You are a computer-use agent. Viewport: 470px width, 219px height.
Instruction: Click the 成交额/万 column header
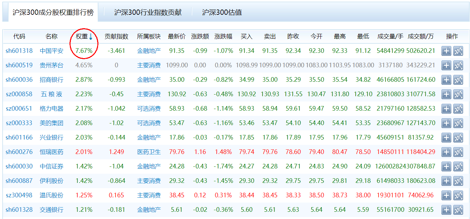(x=420, y=36)
